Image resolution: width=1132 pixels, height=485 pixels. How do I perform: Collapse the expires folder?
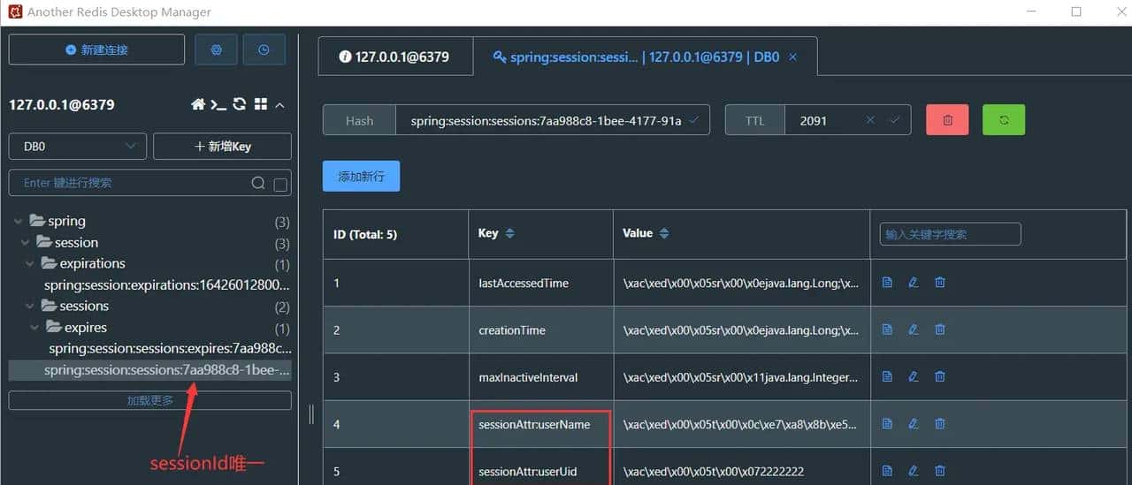coord(36,327)
